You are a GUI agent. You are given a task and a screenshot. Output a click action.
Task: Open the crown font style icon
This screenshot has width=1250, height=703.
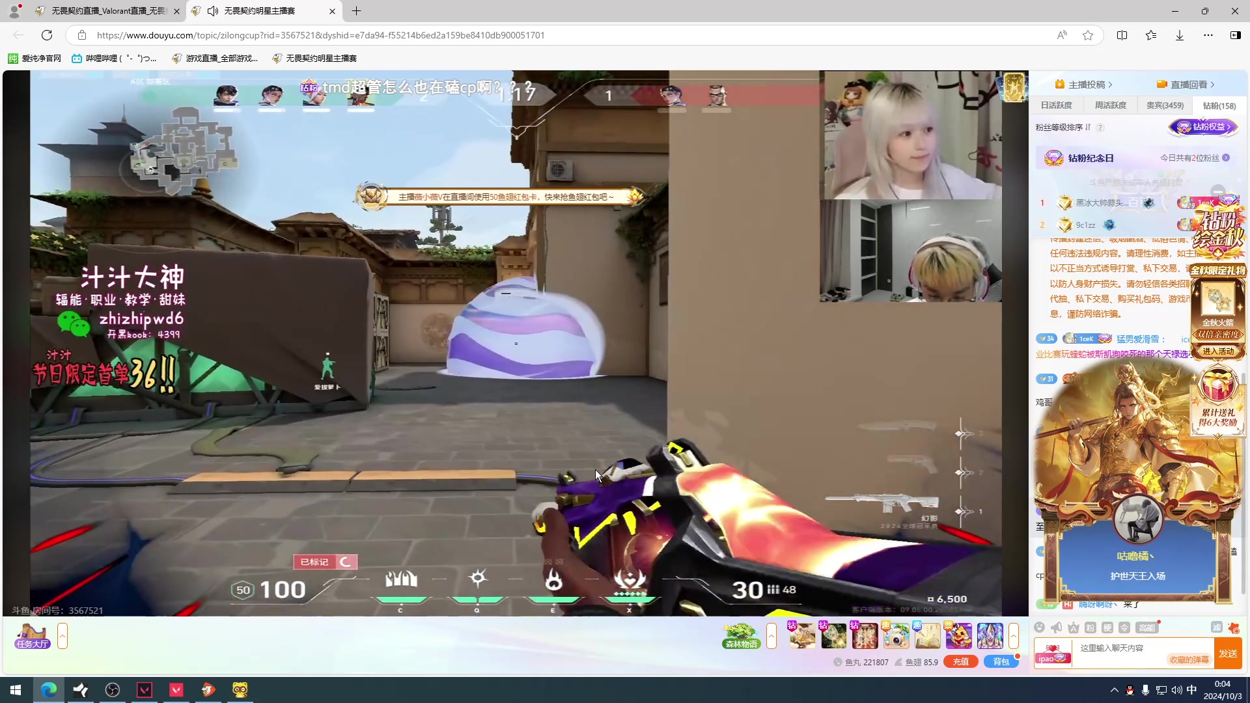(x=1073, y=627)
